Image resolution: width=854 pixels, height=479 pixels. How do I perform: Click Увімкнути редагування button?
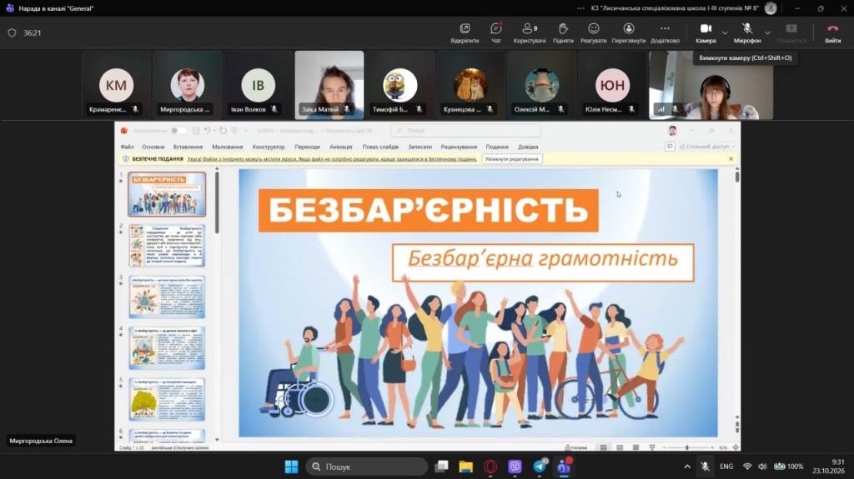point(512,159)
